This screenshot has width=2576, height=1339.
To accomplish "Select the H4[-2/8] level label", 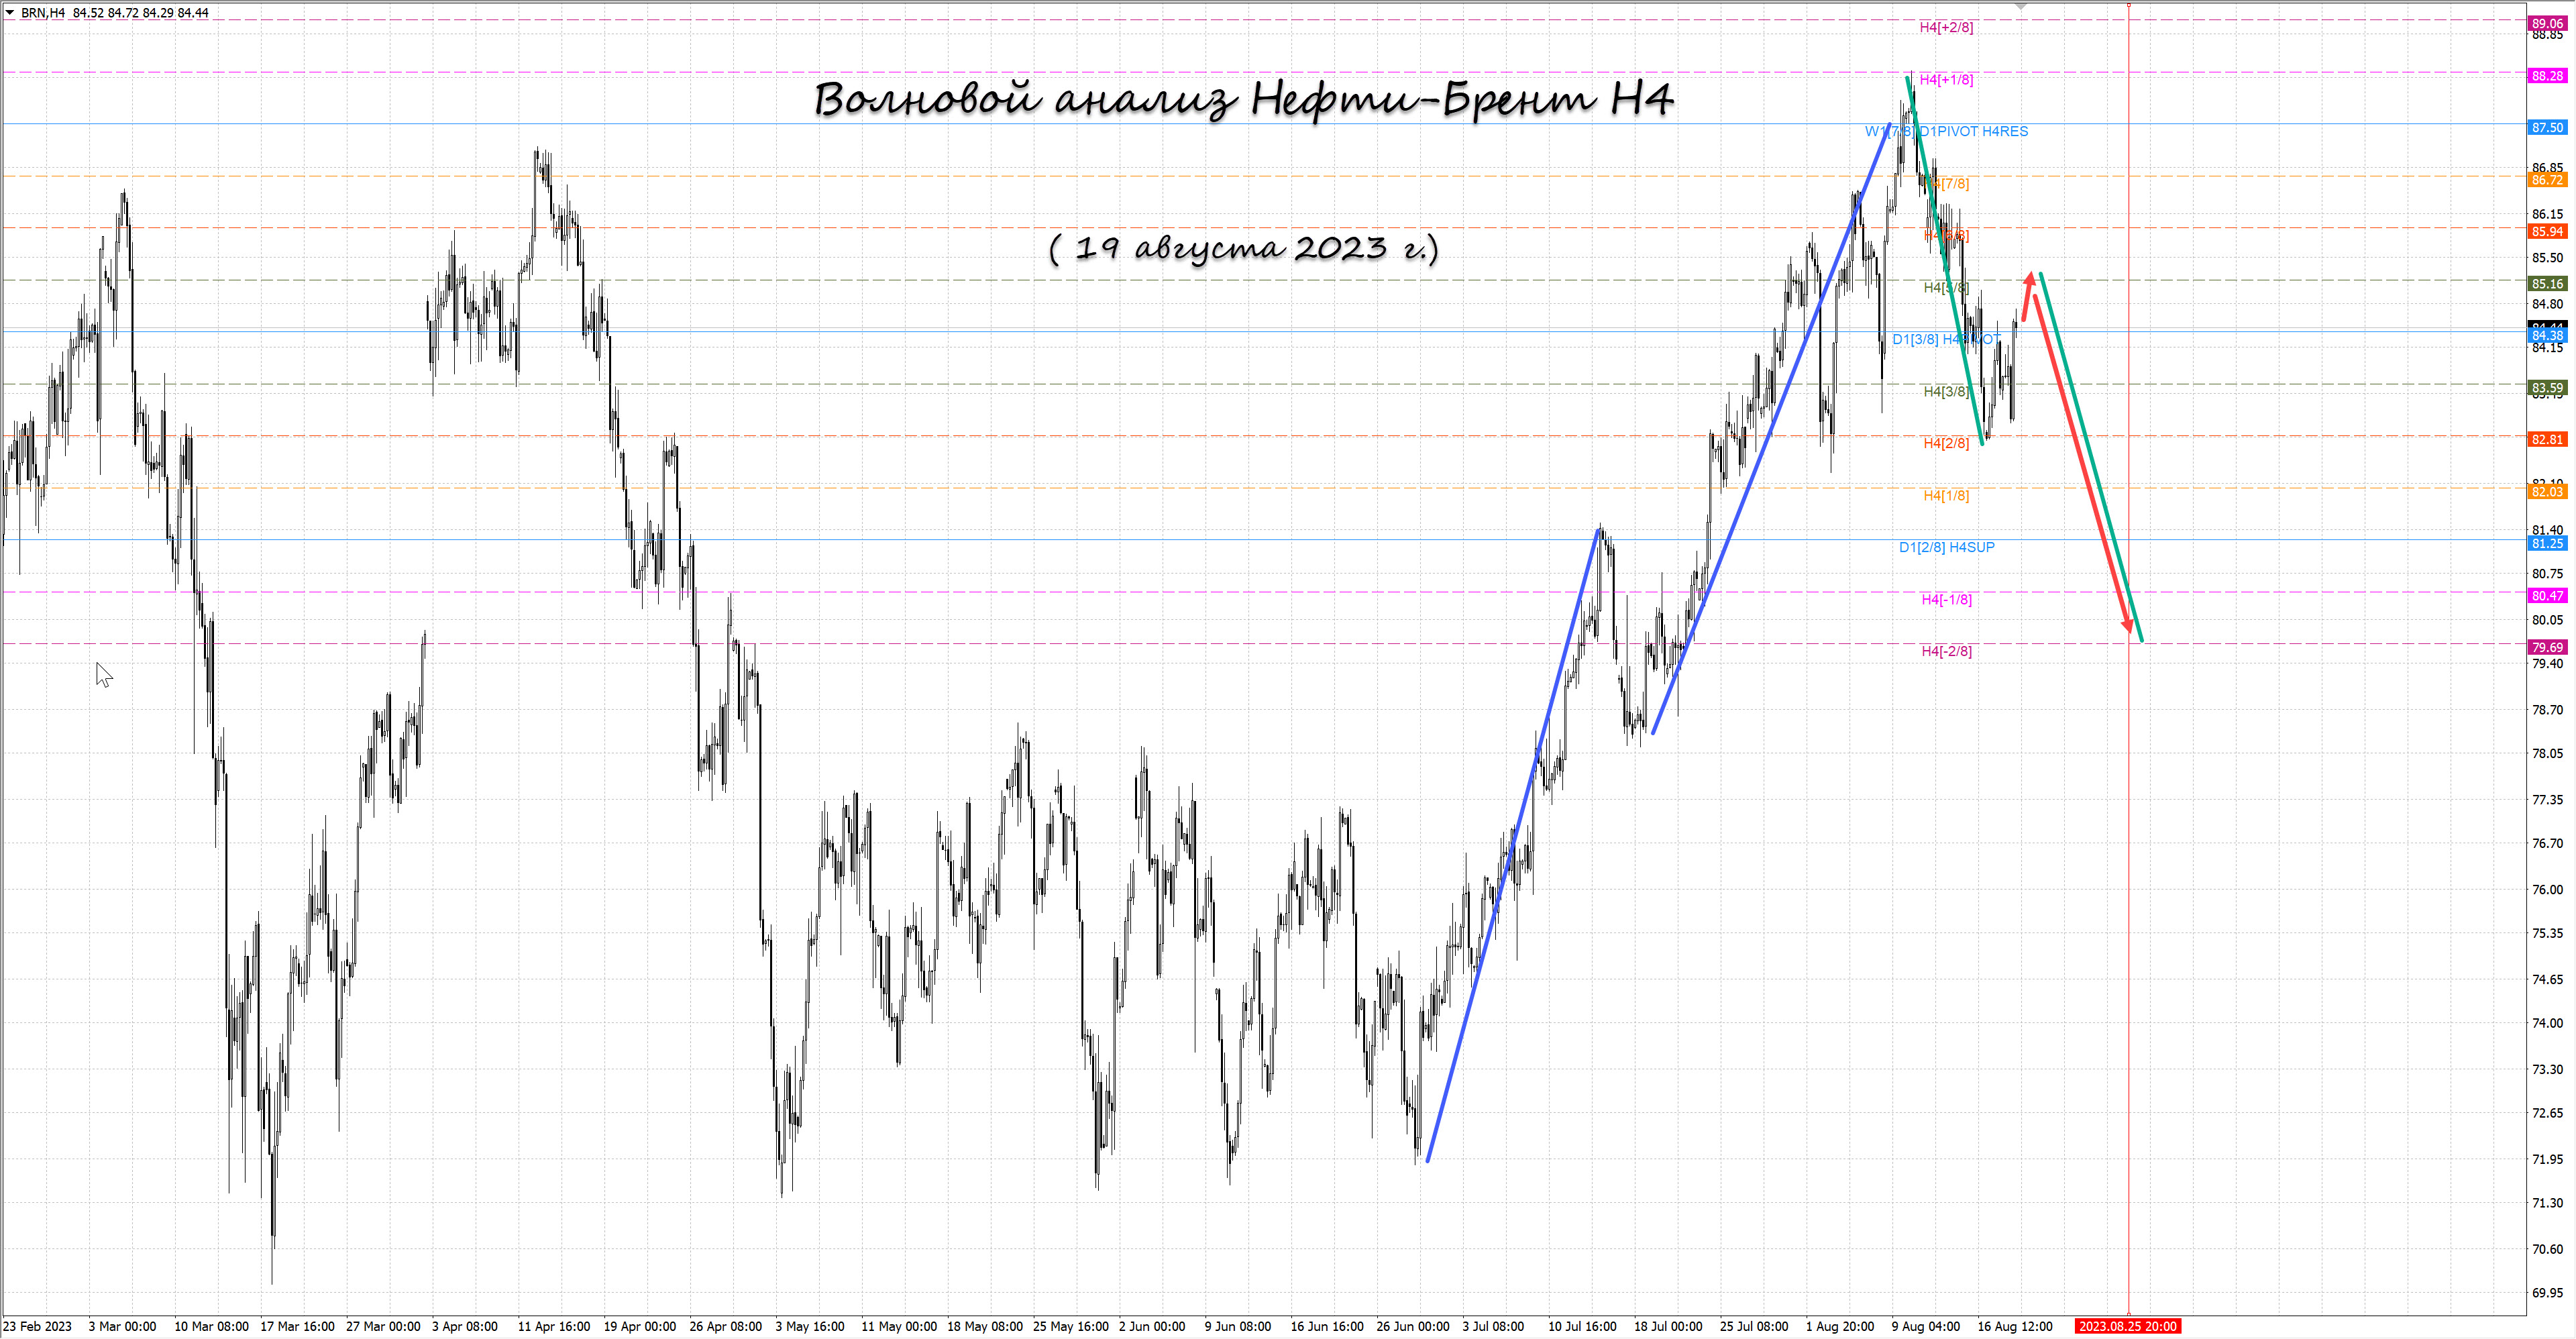I will (x=1946, y=651).
